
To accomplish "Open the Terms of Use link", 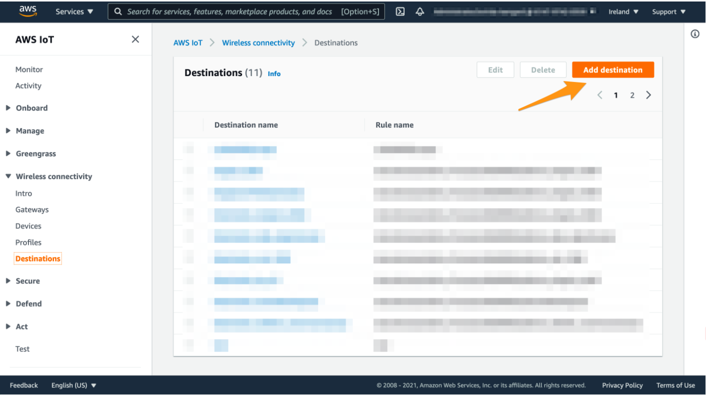I will 675,385.
